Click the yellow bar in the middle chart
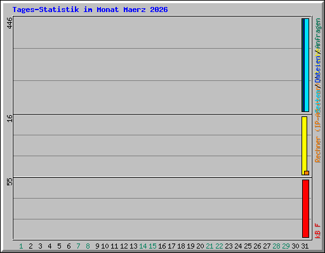Screen dimensions: 325x253 [304, 145]
